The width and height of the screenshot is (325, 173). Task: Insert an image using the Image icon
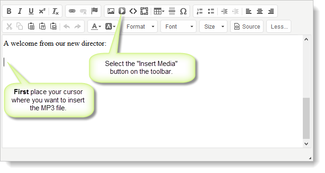tap(111, 11)
